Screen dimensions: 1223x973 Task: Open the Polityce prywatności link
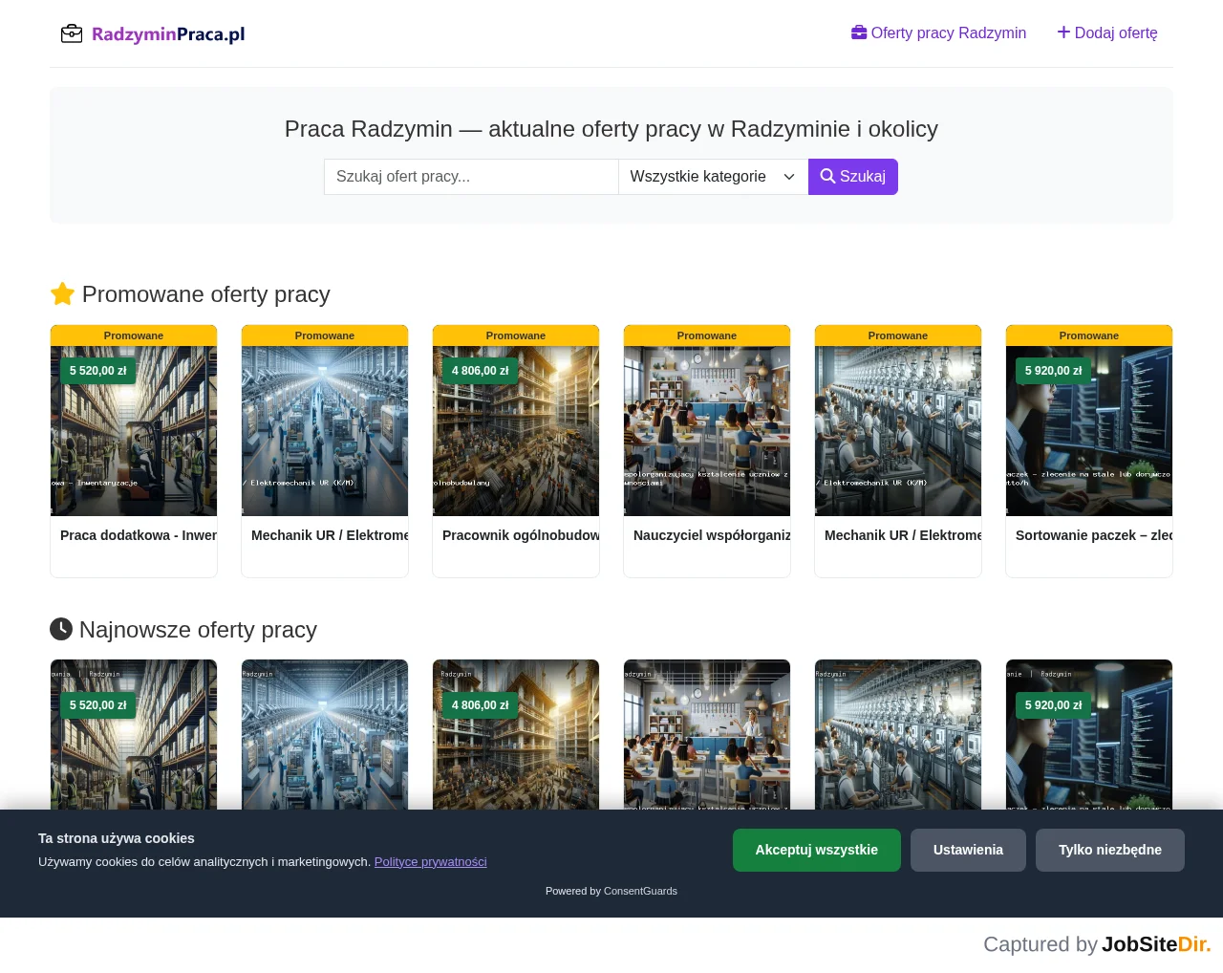[x=431, y=862]
